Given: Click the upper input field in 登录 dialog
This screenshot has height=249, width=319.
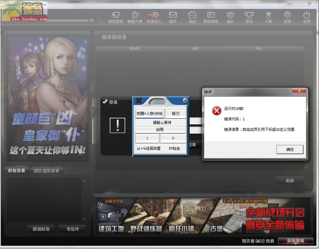Looking at the screenshot, I should click(x=196, y=122).
